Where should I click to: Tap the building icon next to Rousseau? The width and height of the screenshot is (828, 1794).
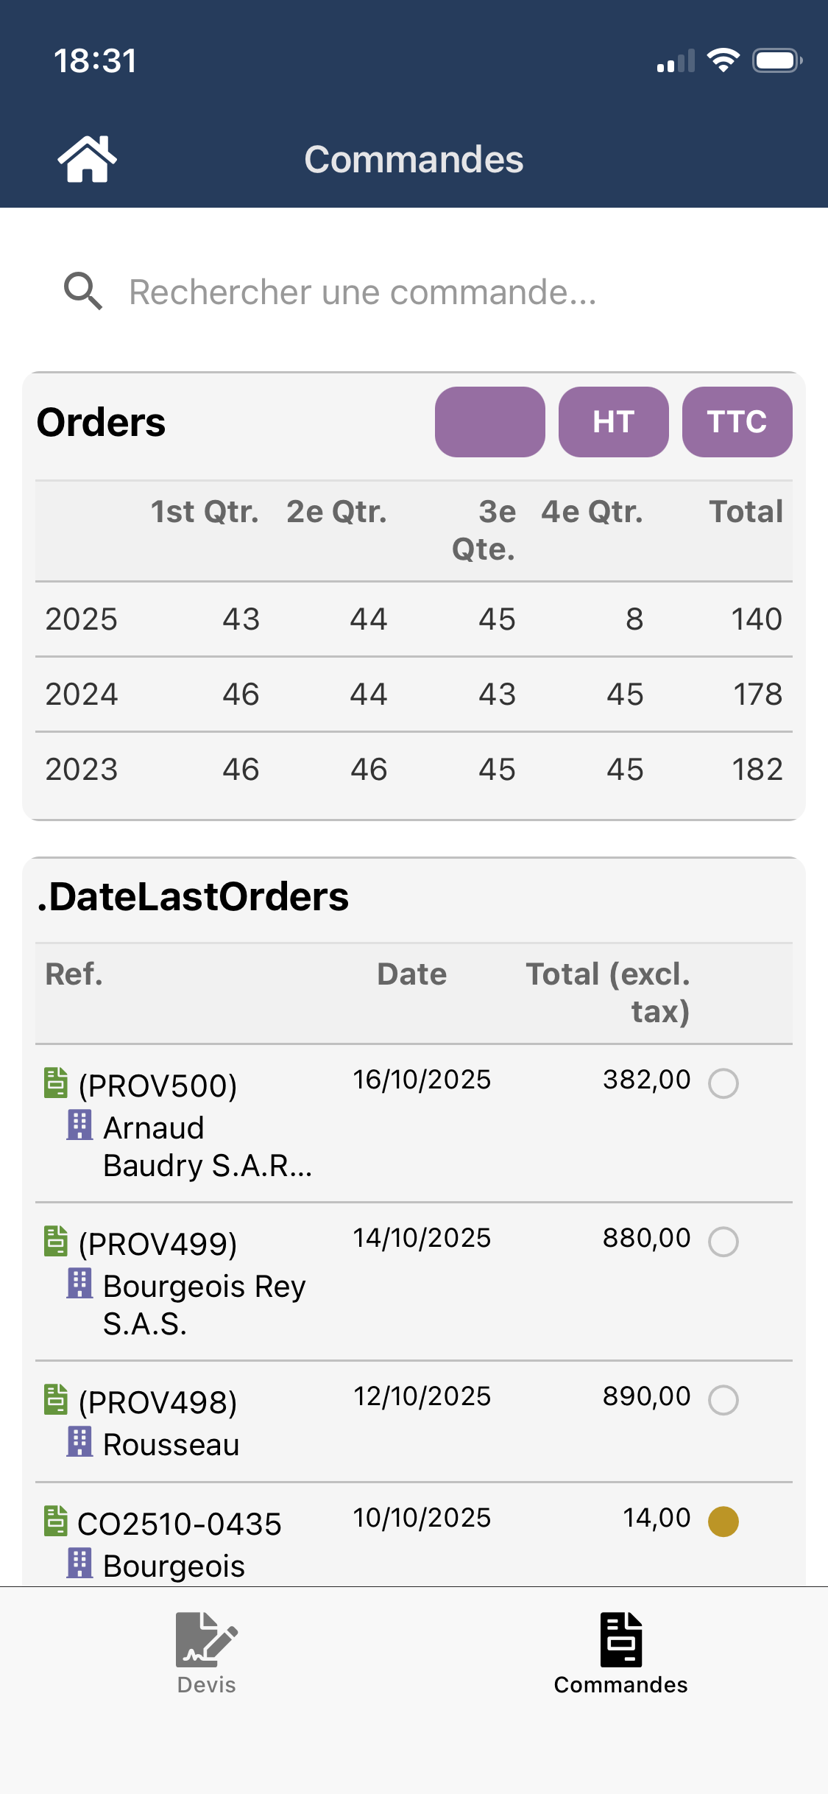[79, 1442]
